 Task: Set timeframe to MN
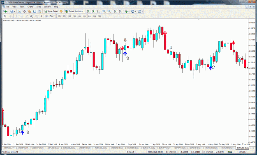point(100,16)
